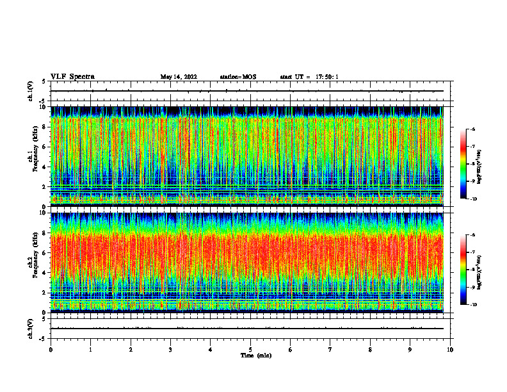Click the "ch.3(V)" waveform axis label
This screenshot has width=507, height=392.
click(31, 329)
